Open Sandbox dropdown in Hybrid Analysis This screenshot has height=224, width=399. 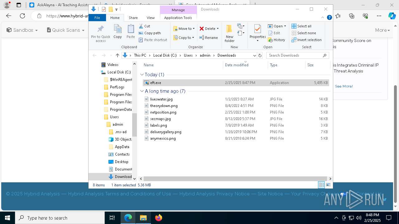pyautogui.click(x=22, y=30)
